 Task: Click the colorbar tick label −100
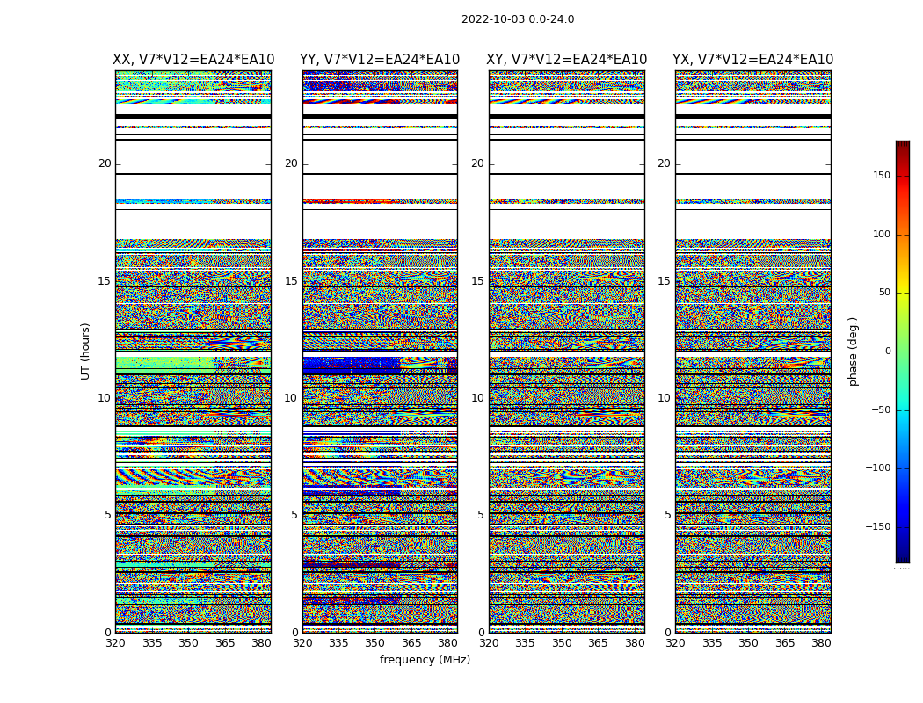(x=877, y=467)
